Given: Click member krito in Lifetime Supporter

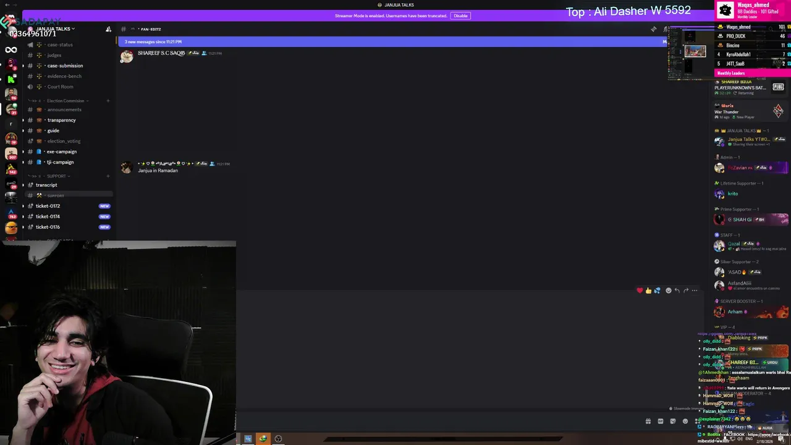Looking at the screenshot, I should click(x=751, y=193).
